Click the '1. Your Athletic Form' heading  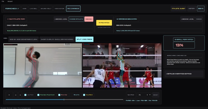[x=16, y=19]
